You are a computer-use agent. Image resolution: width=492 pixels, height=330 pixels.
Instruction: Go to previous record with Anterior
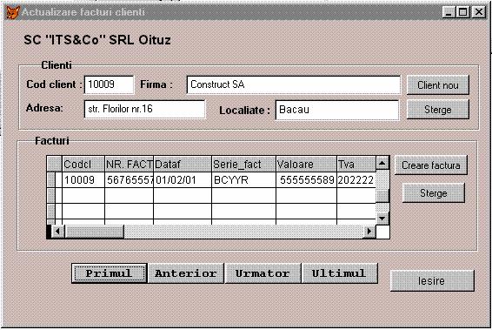click(x=186, y=273)
